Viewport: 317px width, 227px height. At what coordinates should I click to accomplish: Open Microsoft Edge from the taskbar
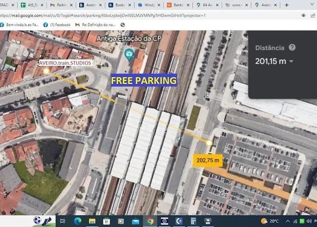click(x=78, y=221)
